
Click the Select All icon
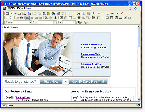pos(88,14)
